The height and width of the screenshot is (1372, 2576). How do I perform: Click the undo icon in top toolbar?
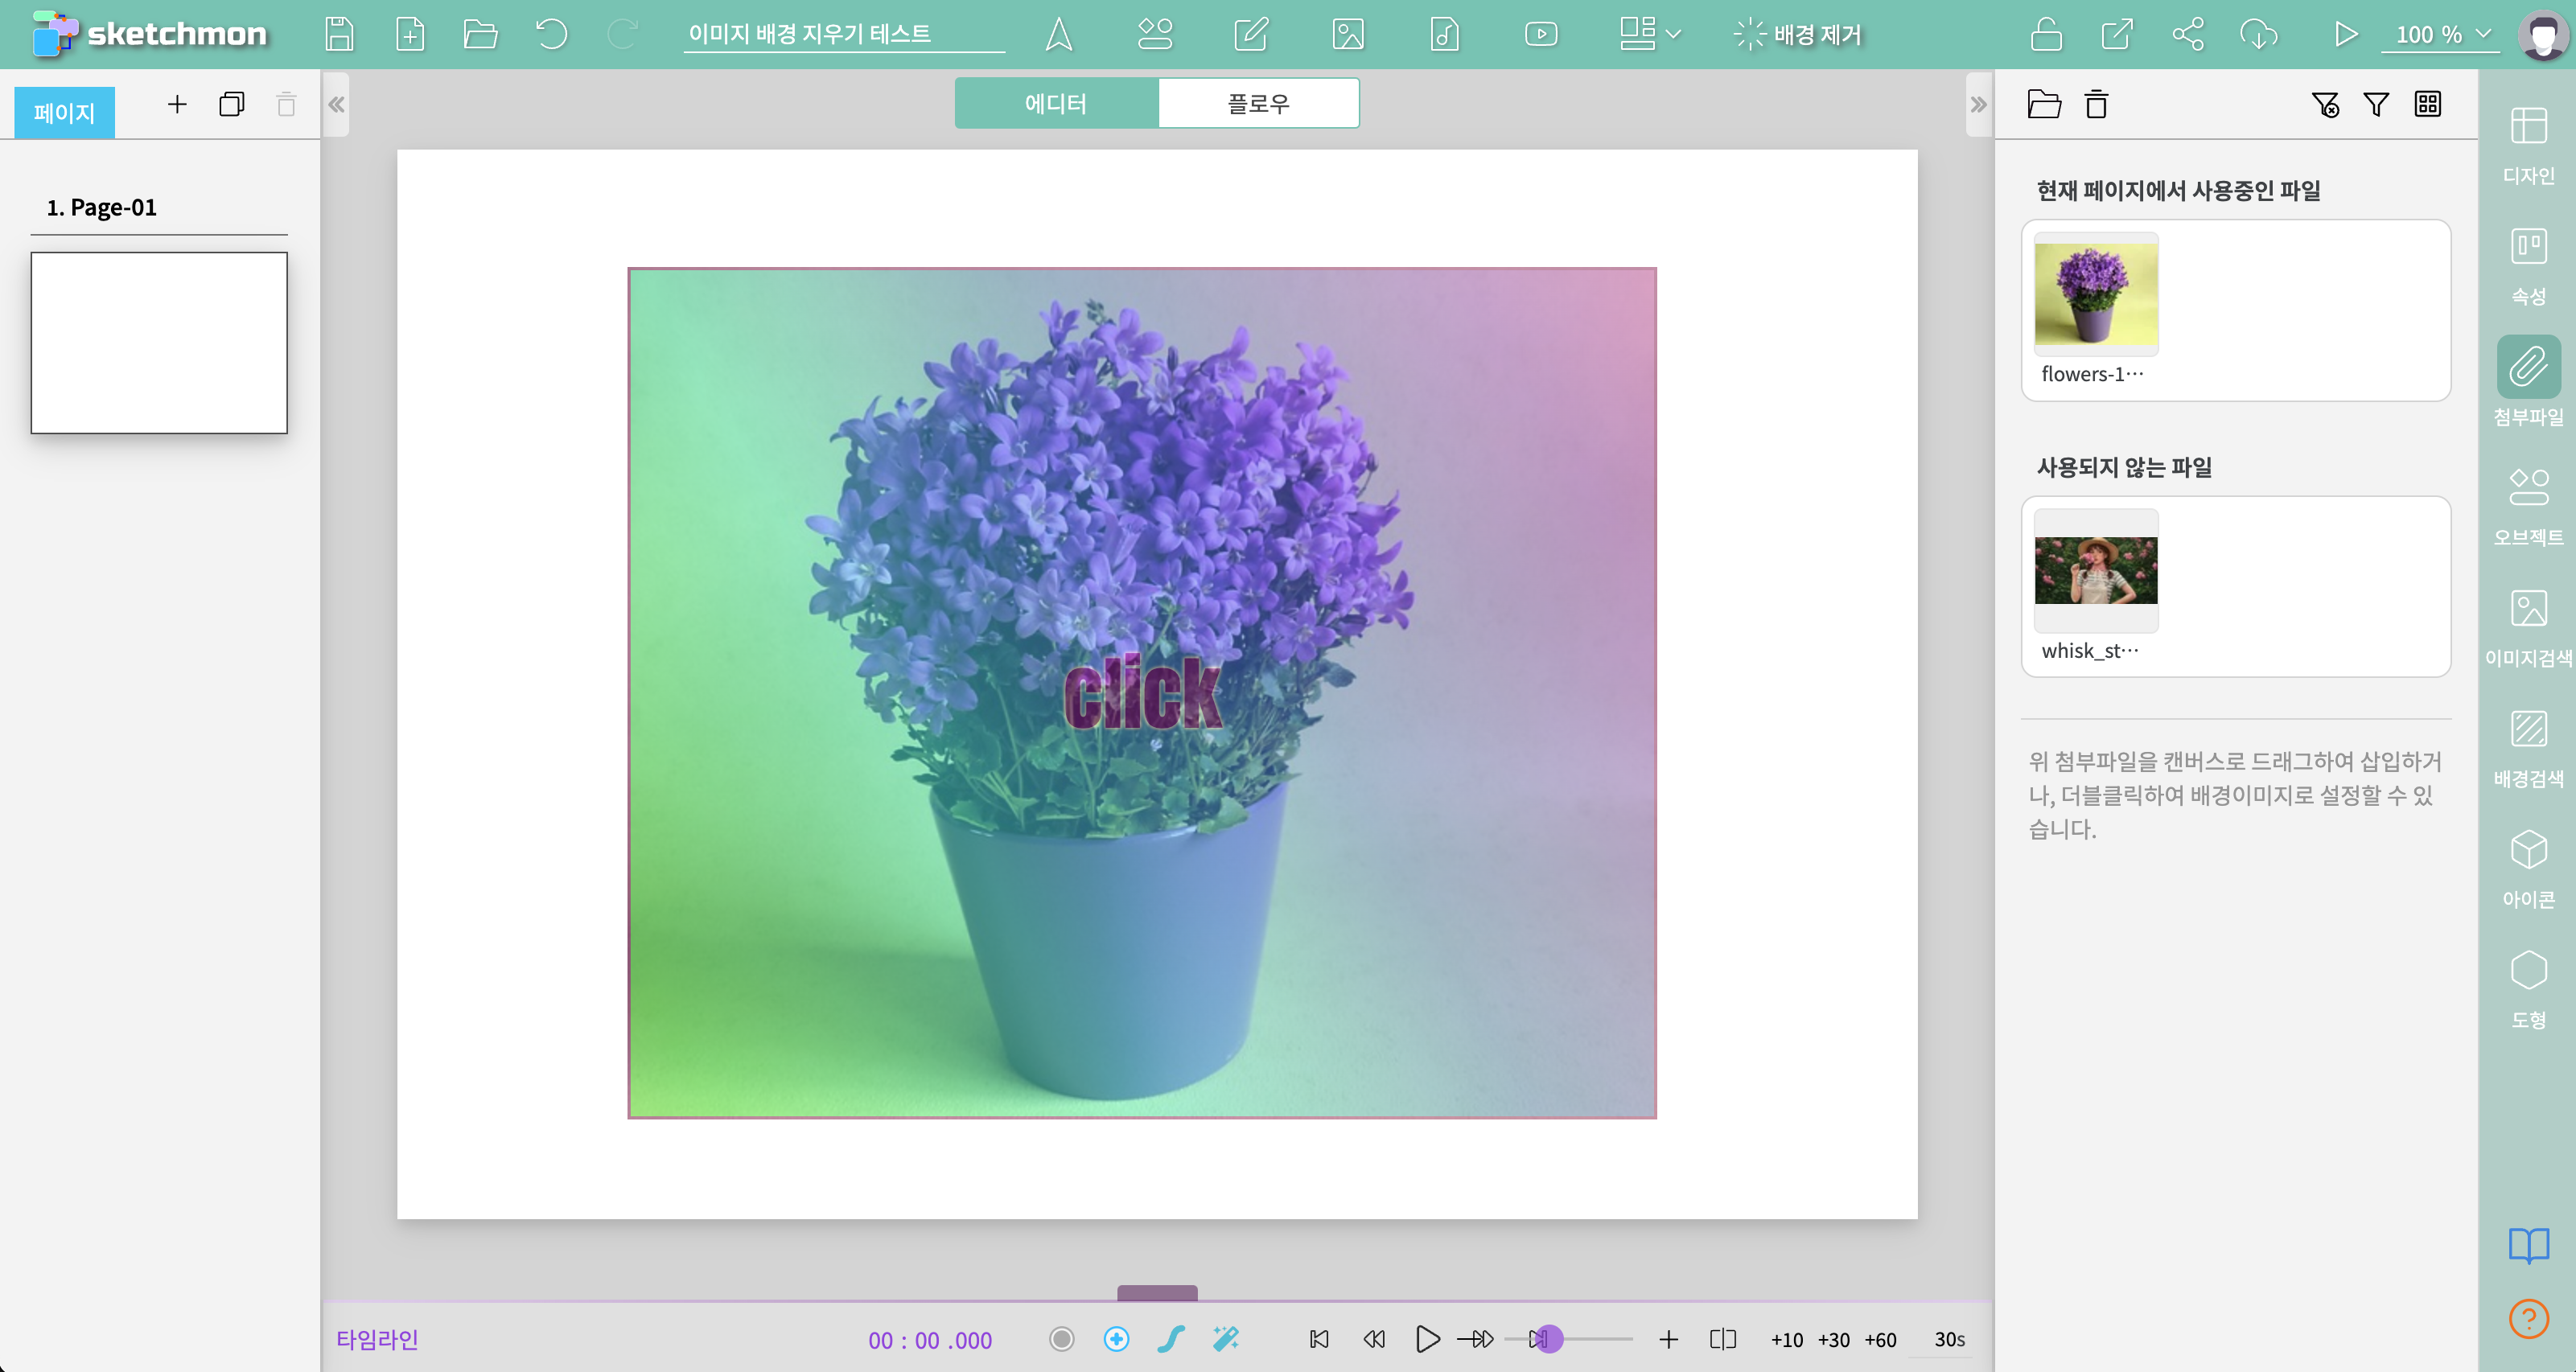551,34
